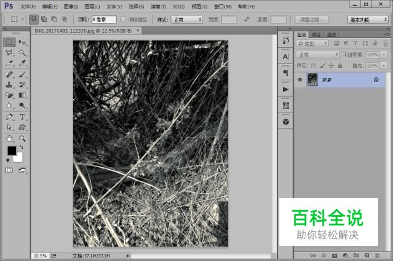Viewport: 393px width, 261px height.
Task: Open the Actions panel play icon
Action: pos(286,89)
